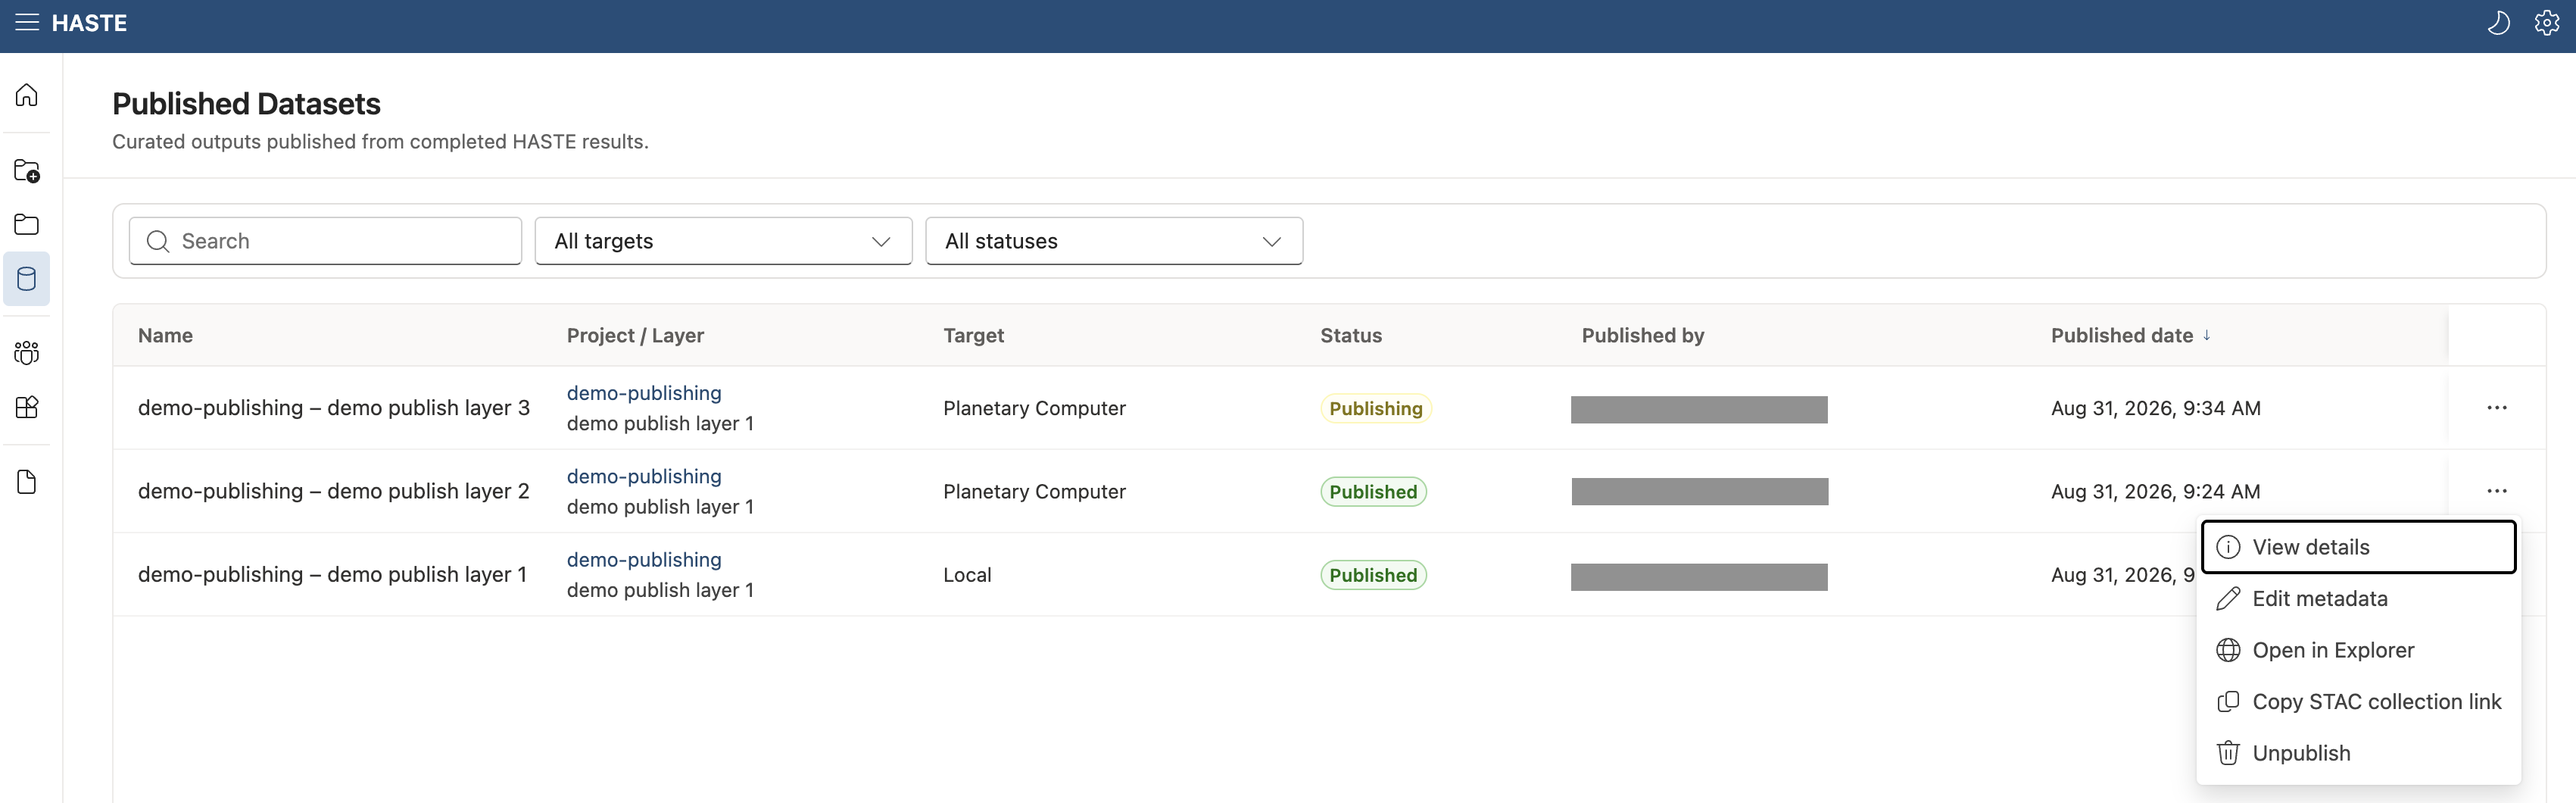This screenshot has width=2576, height=803.
Task: Toggle dark mode moon icon
Action: coord(2497,23)
